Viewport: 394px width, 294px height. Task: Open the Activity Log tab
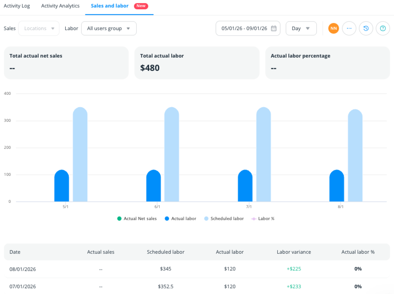[x=17, y=6]
